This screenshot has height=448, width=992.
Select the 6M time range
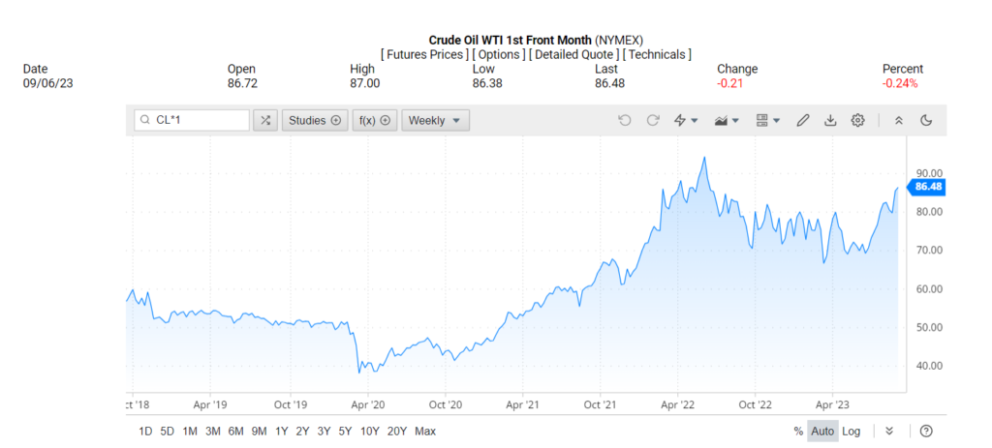[235, 432]
